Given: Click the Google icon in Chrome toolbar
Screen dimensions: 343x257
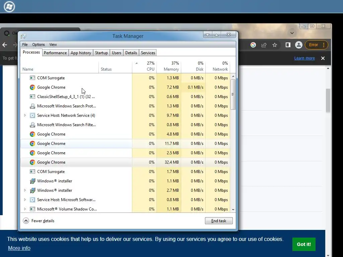Looking at the screenshot, I should pyautogui.click(x=253, y=45).
